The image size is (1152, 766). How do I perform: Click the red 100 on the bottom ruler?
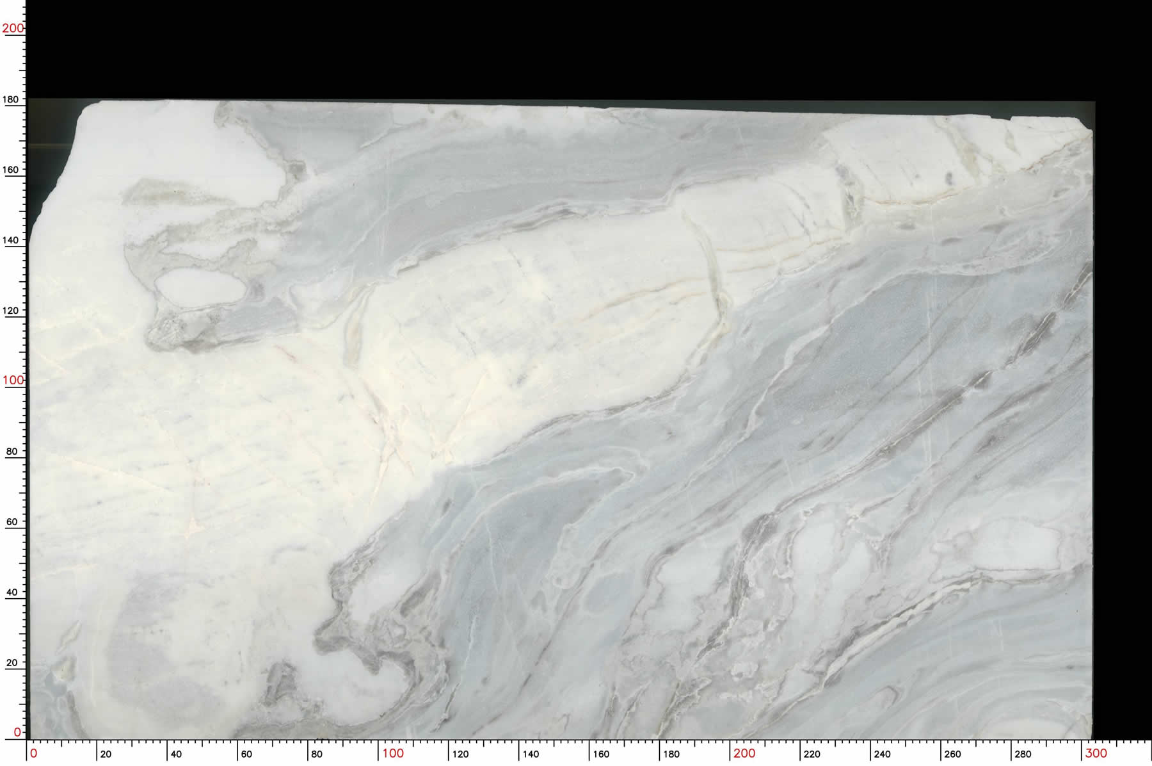click(x=393, y=753)
